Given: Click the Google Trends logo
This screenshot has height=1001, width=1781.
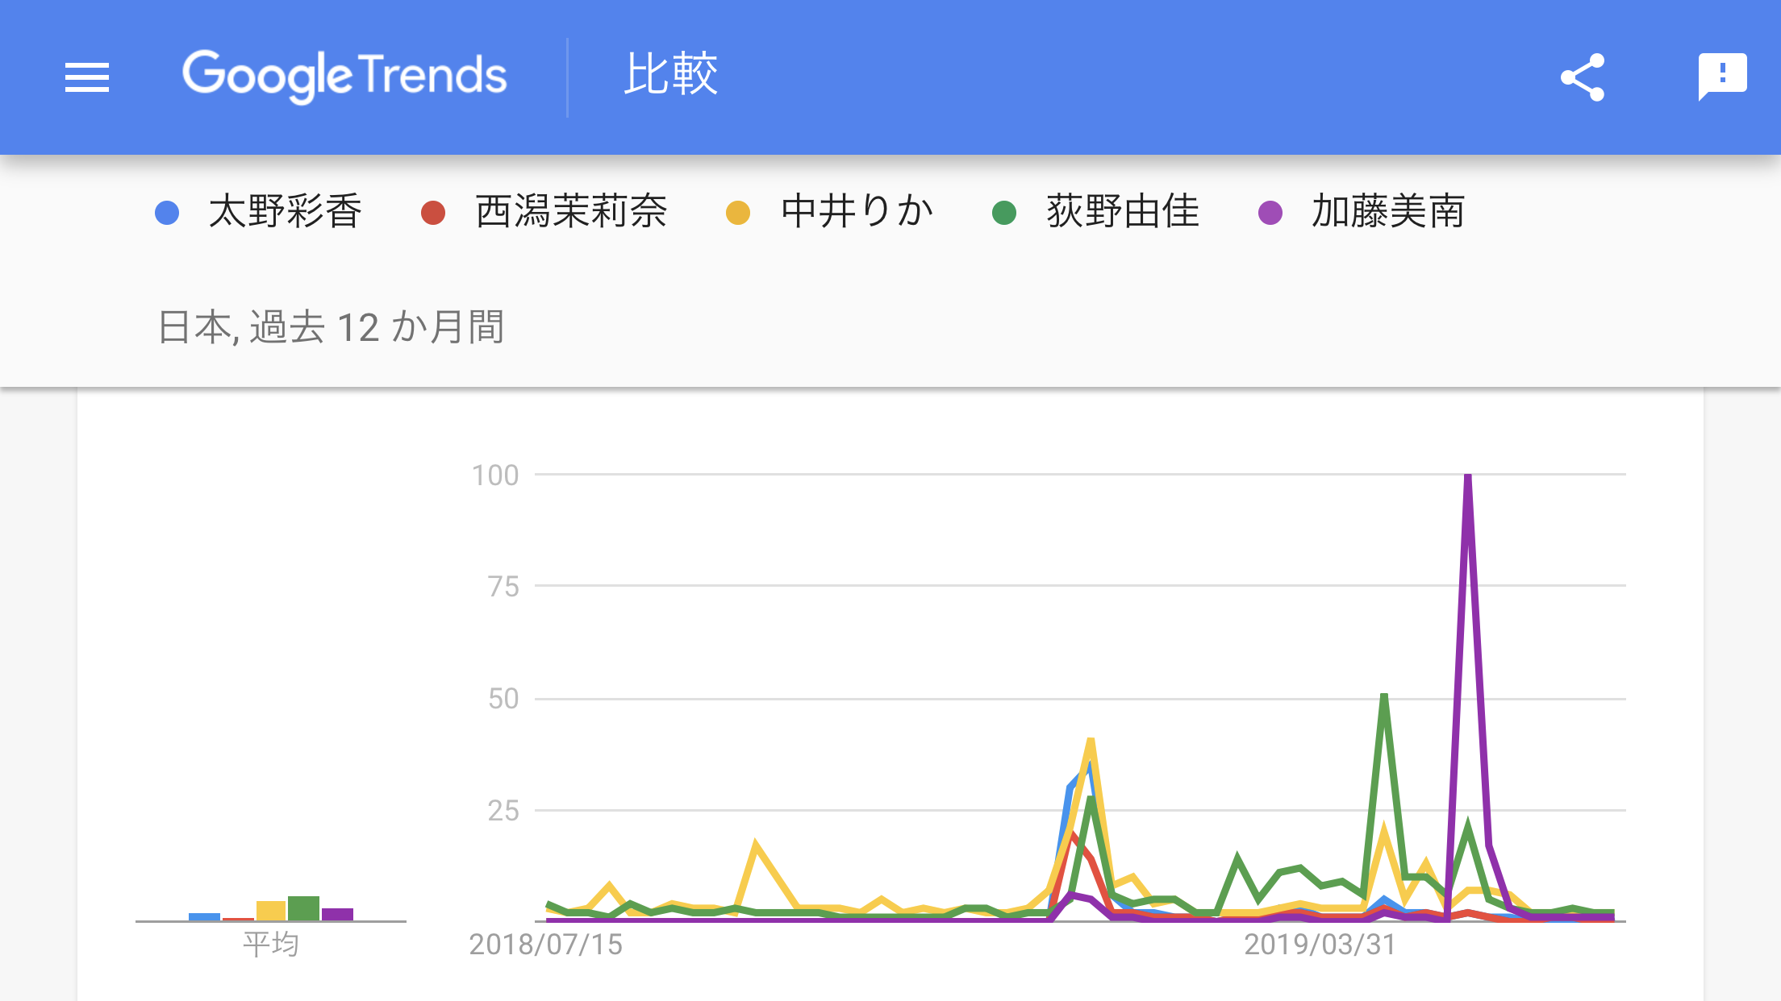Looking at the screenshot, I should pyautogui.click(x=344, y=76).
